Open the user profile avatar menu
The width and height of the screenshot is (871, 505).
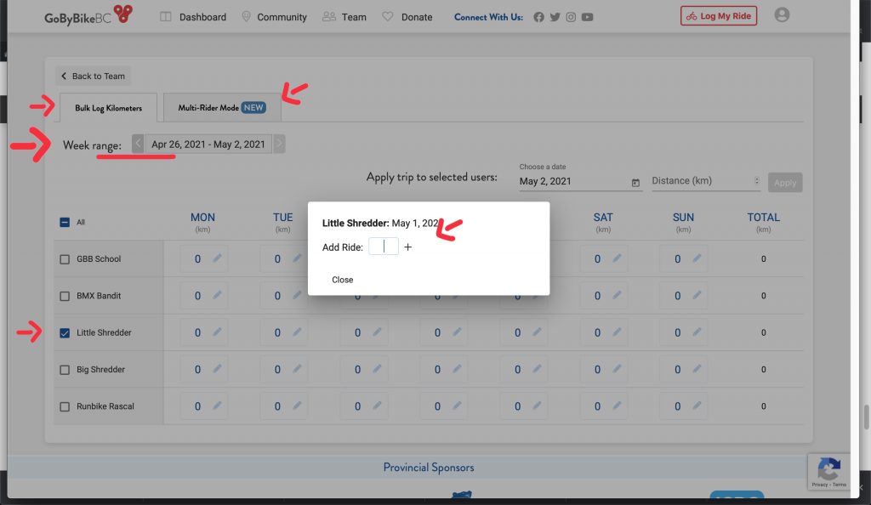coord(782,15)
